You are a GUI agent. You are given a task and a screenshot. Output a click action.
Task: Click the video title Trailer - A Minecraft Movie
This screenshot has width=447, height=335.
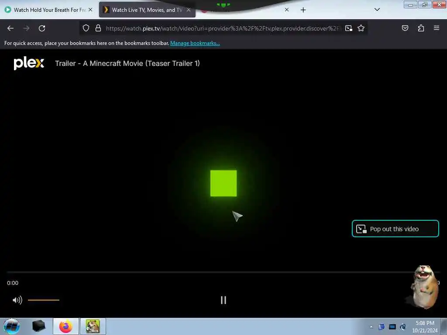pos(127,63)
